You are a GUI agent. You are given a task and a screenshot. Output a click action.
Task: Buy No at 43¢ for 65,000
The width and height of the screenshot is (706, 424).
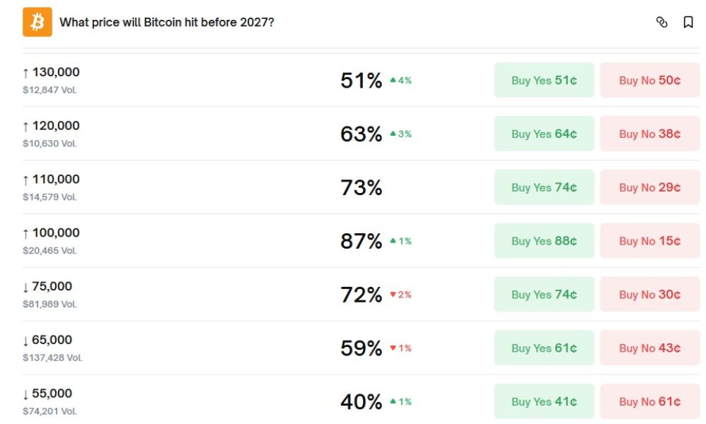pos(649,347)
